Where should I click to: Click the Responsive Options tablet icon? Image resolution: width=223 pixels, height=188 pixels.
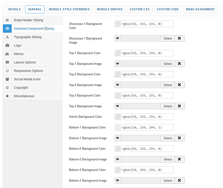coord(7,71)
